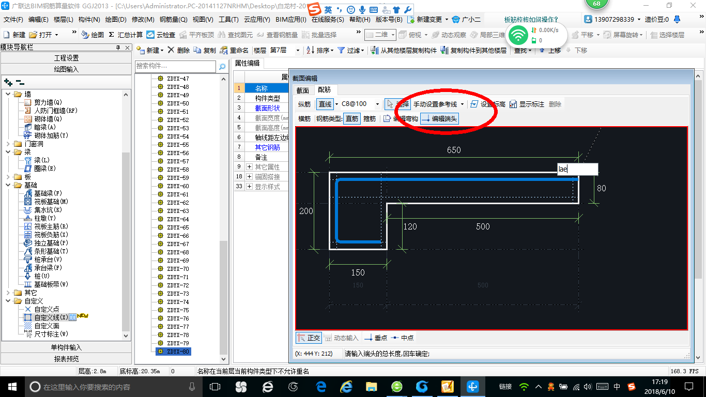Click 横筋 button
Viewport: 706px width, 397px height.
tap(304, 118)
